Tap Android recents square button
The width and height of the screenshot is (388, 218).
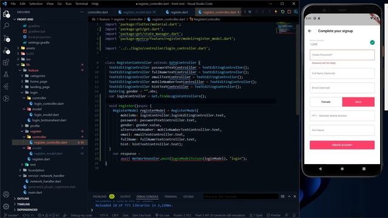[x=364, y=169]
